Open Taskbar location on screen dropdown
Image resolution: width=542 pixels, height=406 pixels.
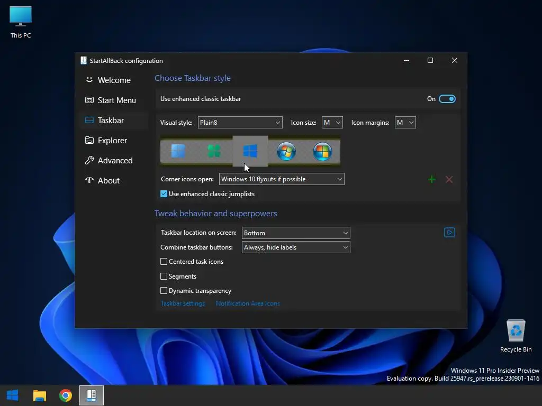[296, 233]
